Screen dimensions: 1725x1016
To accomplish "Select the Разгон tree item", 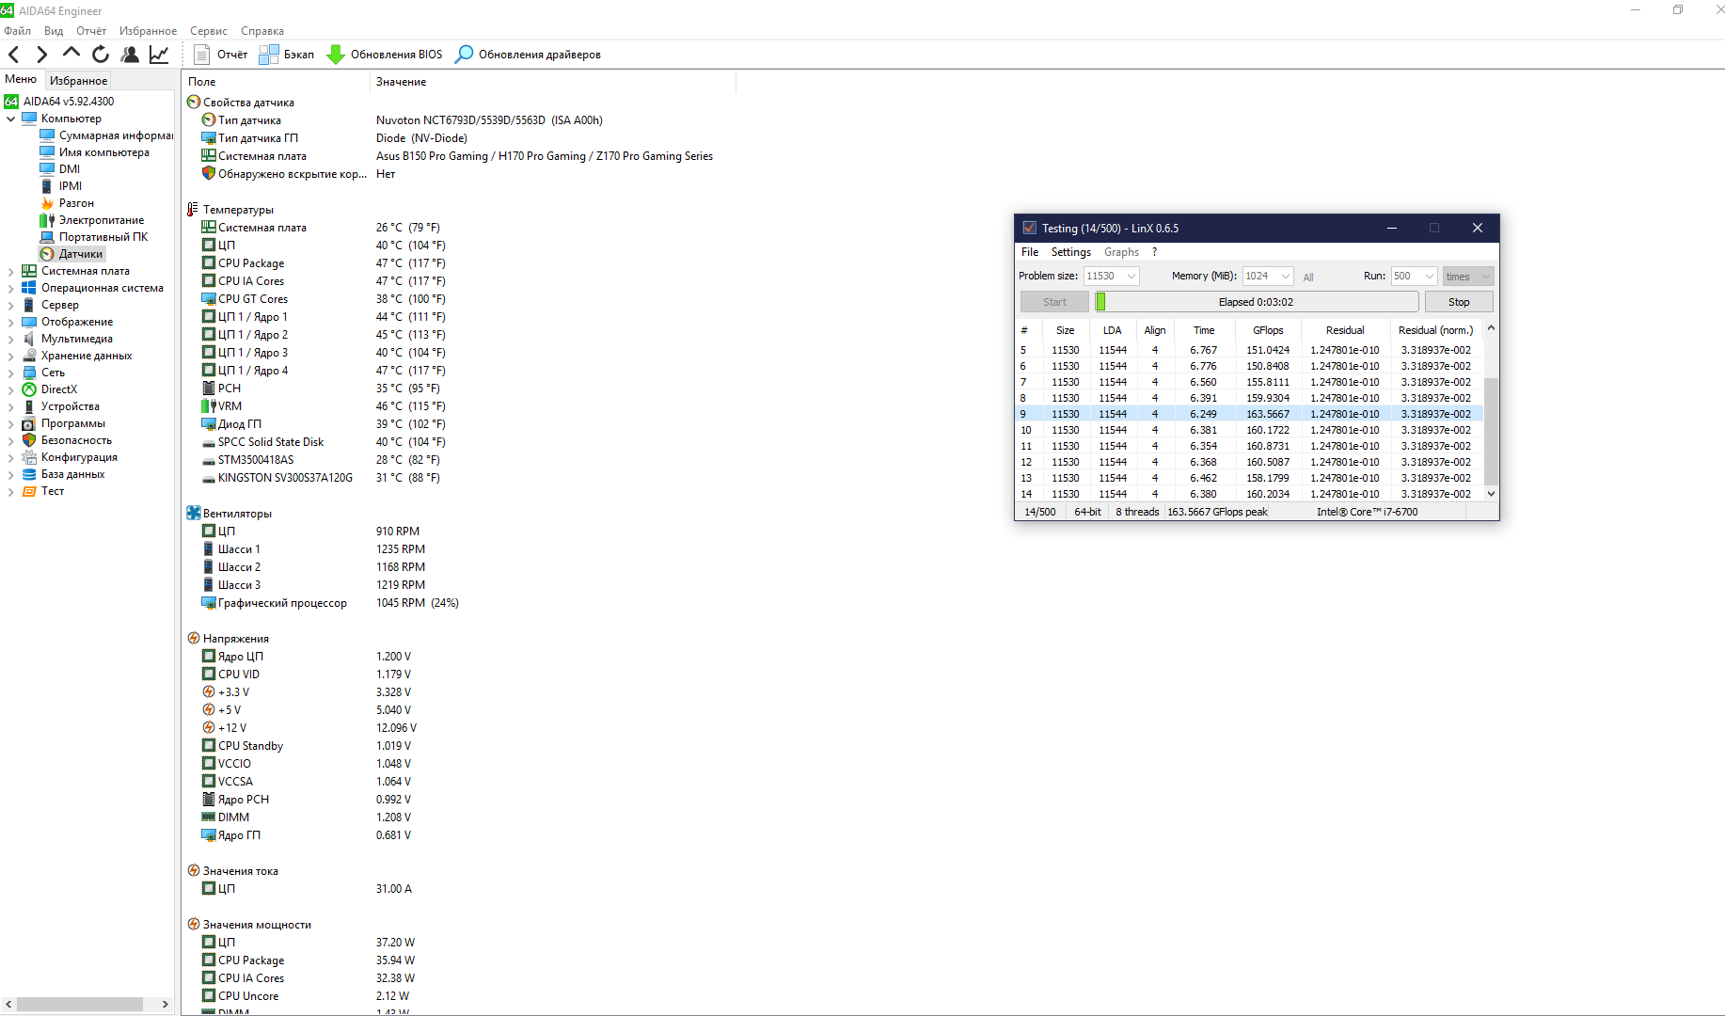I will pos(76,203).
